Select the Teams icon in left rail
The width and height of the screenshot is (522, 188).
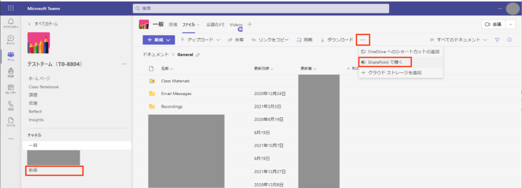(11, 56)
